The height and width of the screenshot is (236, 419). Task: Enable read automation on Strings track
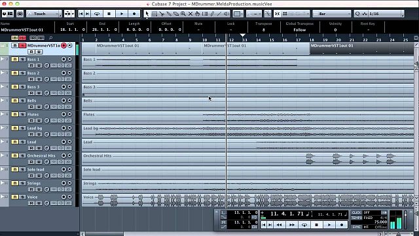[31, 189]
